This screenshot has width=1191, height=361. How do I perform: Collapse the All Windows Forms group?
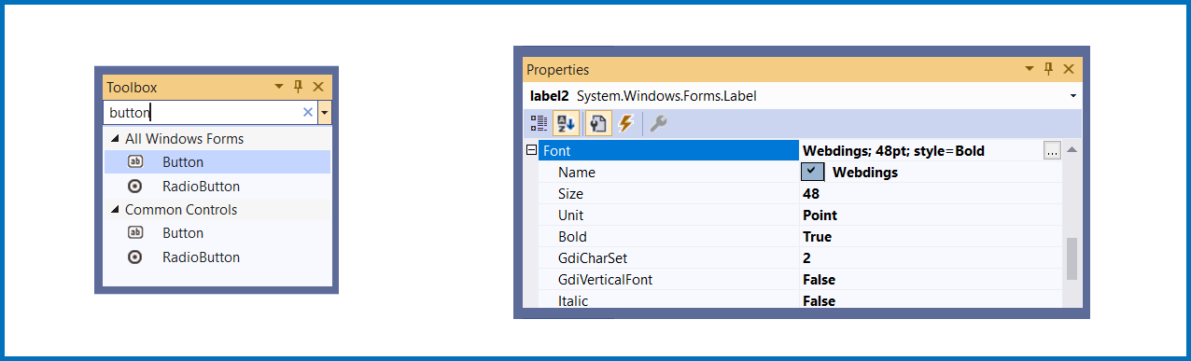coord(115,139)
